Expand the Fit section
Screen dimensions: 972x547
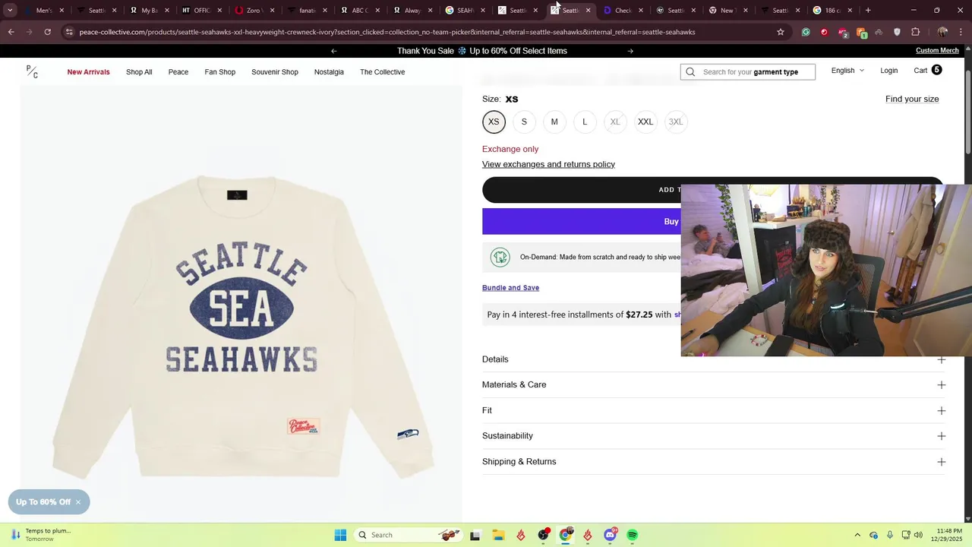click(x=713, y=411)
